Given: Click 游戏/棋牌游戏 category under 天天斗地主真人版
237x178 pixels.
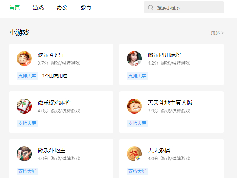Looking at the screenshot, I should (x=175, y=111).
